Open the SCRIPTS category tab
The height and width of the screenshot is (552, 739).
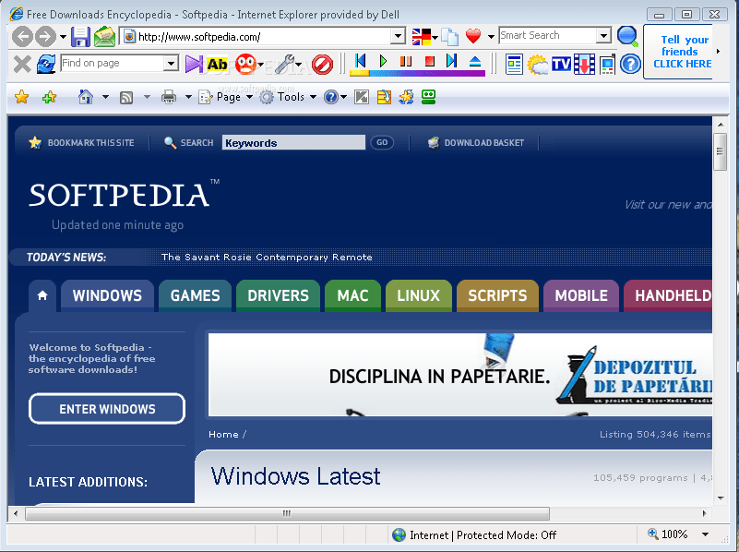pos(497,295)
